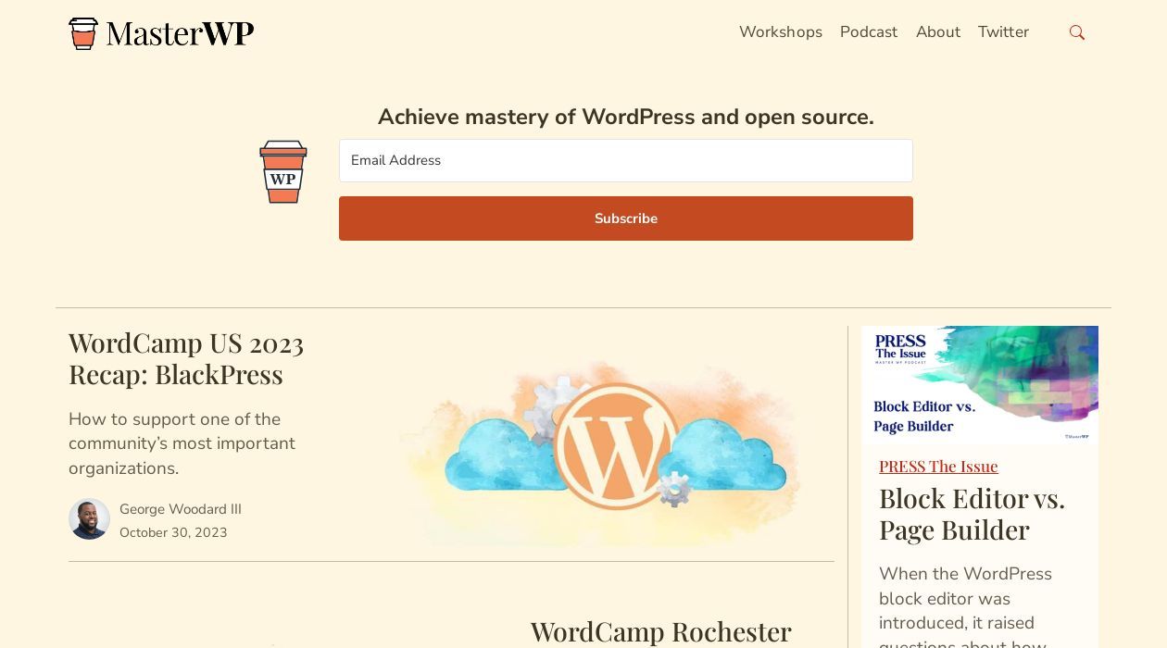Image resolution: width=1167 pixels, height=648 pixels.
Task: Click the WordPress clouds featured image
Action: click(600, 454)
